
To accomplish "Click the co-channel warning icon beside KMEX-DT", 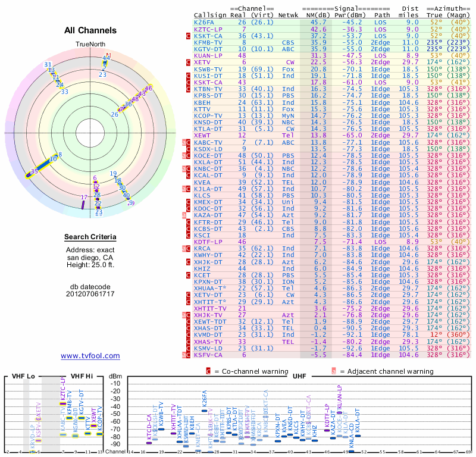I will (x=188, y=202).
